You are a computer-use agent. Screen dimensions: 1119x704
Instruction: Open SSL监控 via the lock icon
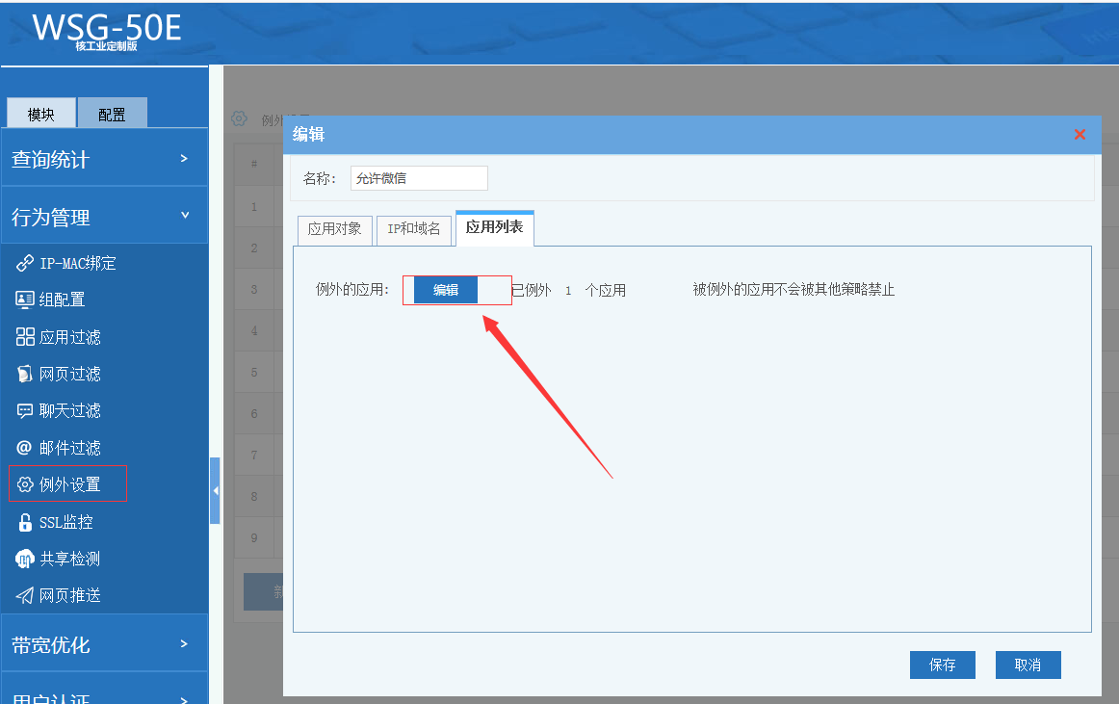(25, 522)
